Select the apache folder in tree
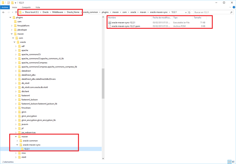 (25, 50)
